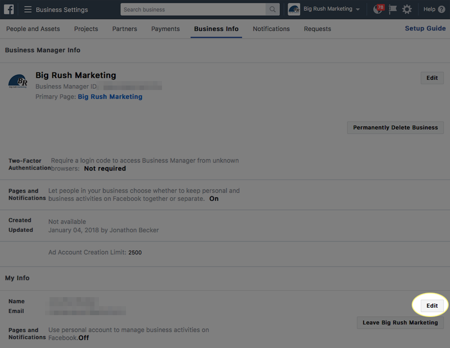
Task: Click the 'Not available' Created value
Action: coord(67,221)
